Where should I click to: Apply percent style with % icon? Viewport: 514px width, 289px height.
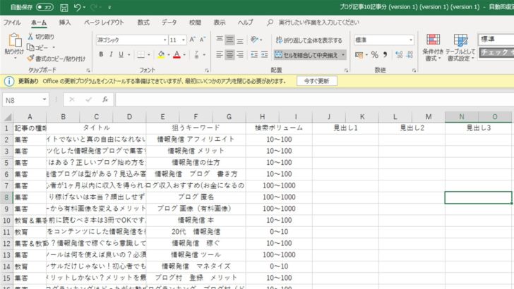point(375,55)
